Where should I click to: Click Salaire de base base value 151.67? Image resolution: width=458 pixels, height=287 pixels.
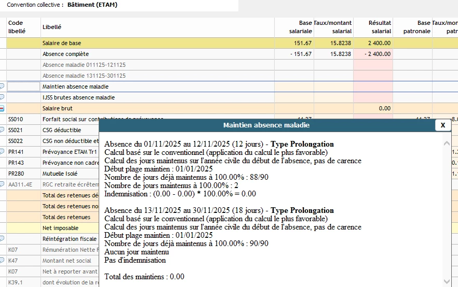[x=303, y=43]
